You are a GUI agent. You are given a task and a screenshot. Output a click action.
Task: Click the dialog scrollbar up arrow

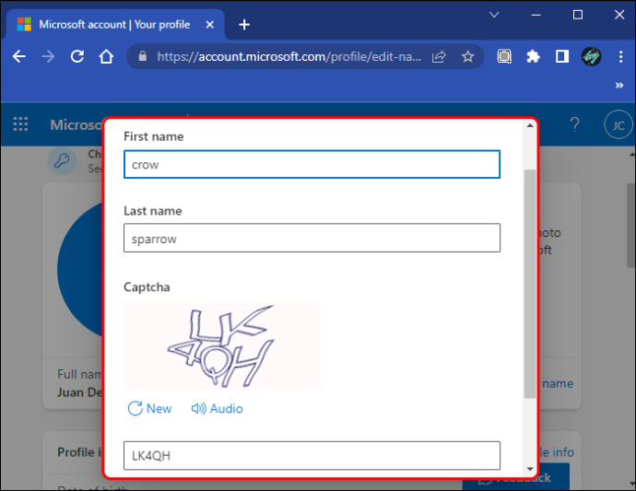pyautogui.click(x=530, y=125)
